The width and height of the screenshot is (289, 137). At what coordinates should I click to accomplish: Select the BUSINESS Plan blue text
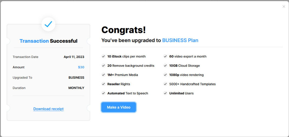(180, 40)
